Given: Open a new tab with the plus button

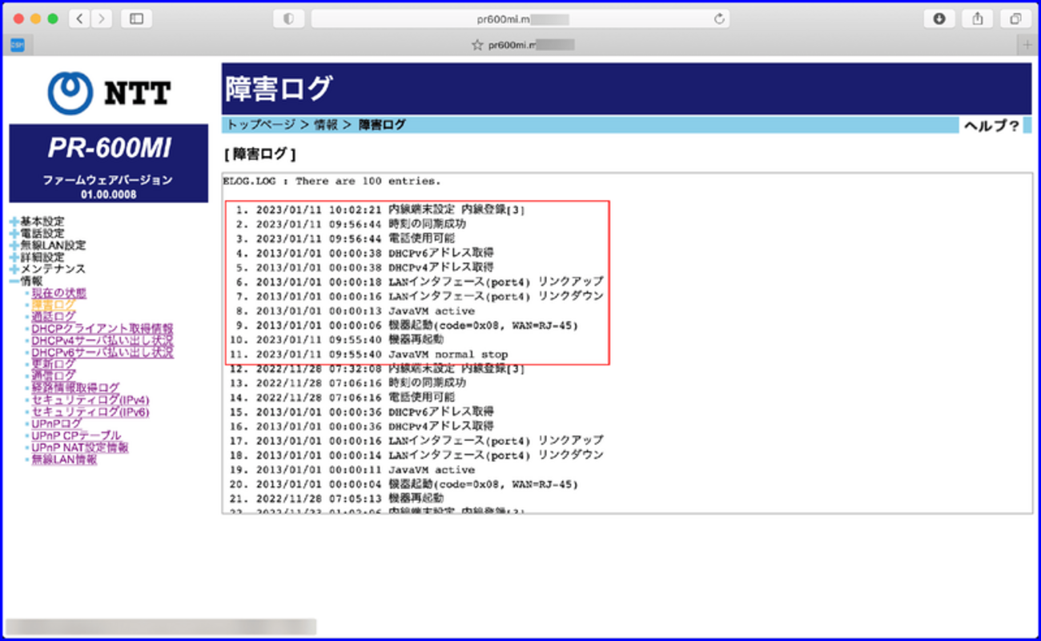Looking at the screenshot, I should pos(1027,46).
